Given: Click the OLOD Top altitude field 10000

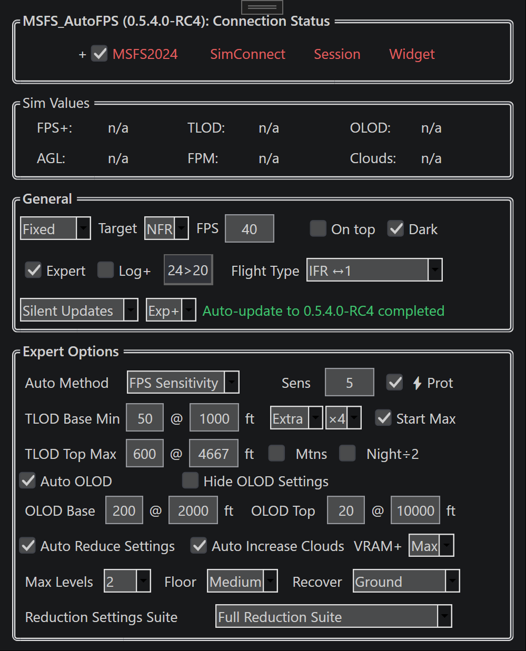Looking at the screenshot, I should point(415,510).
